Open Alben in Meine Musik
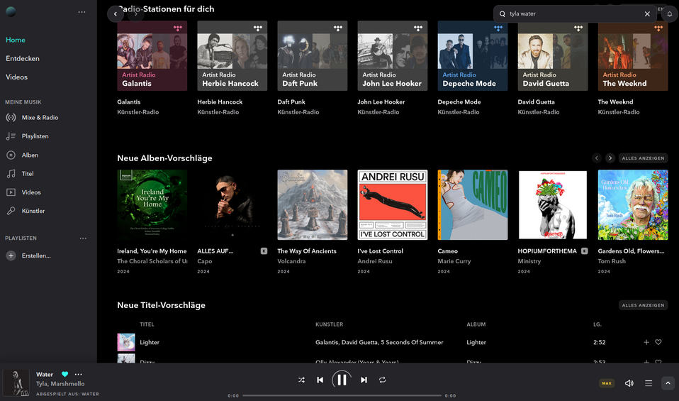The width and height of the screenshot is (679, 401). click(30, 155)
